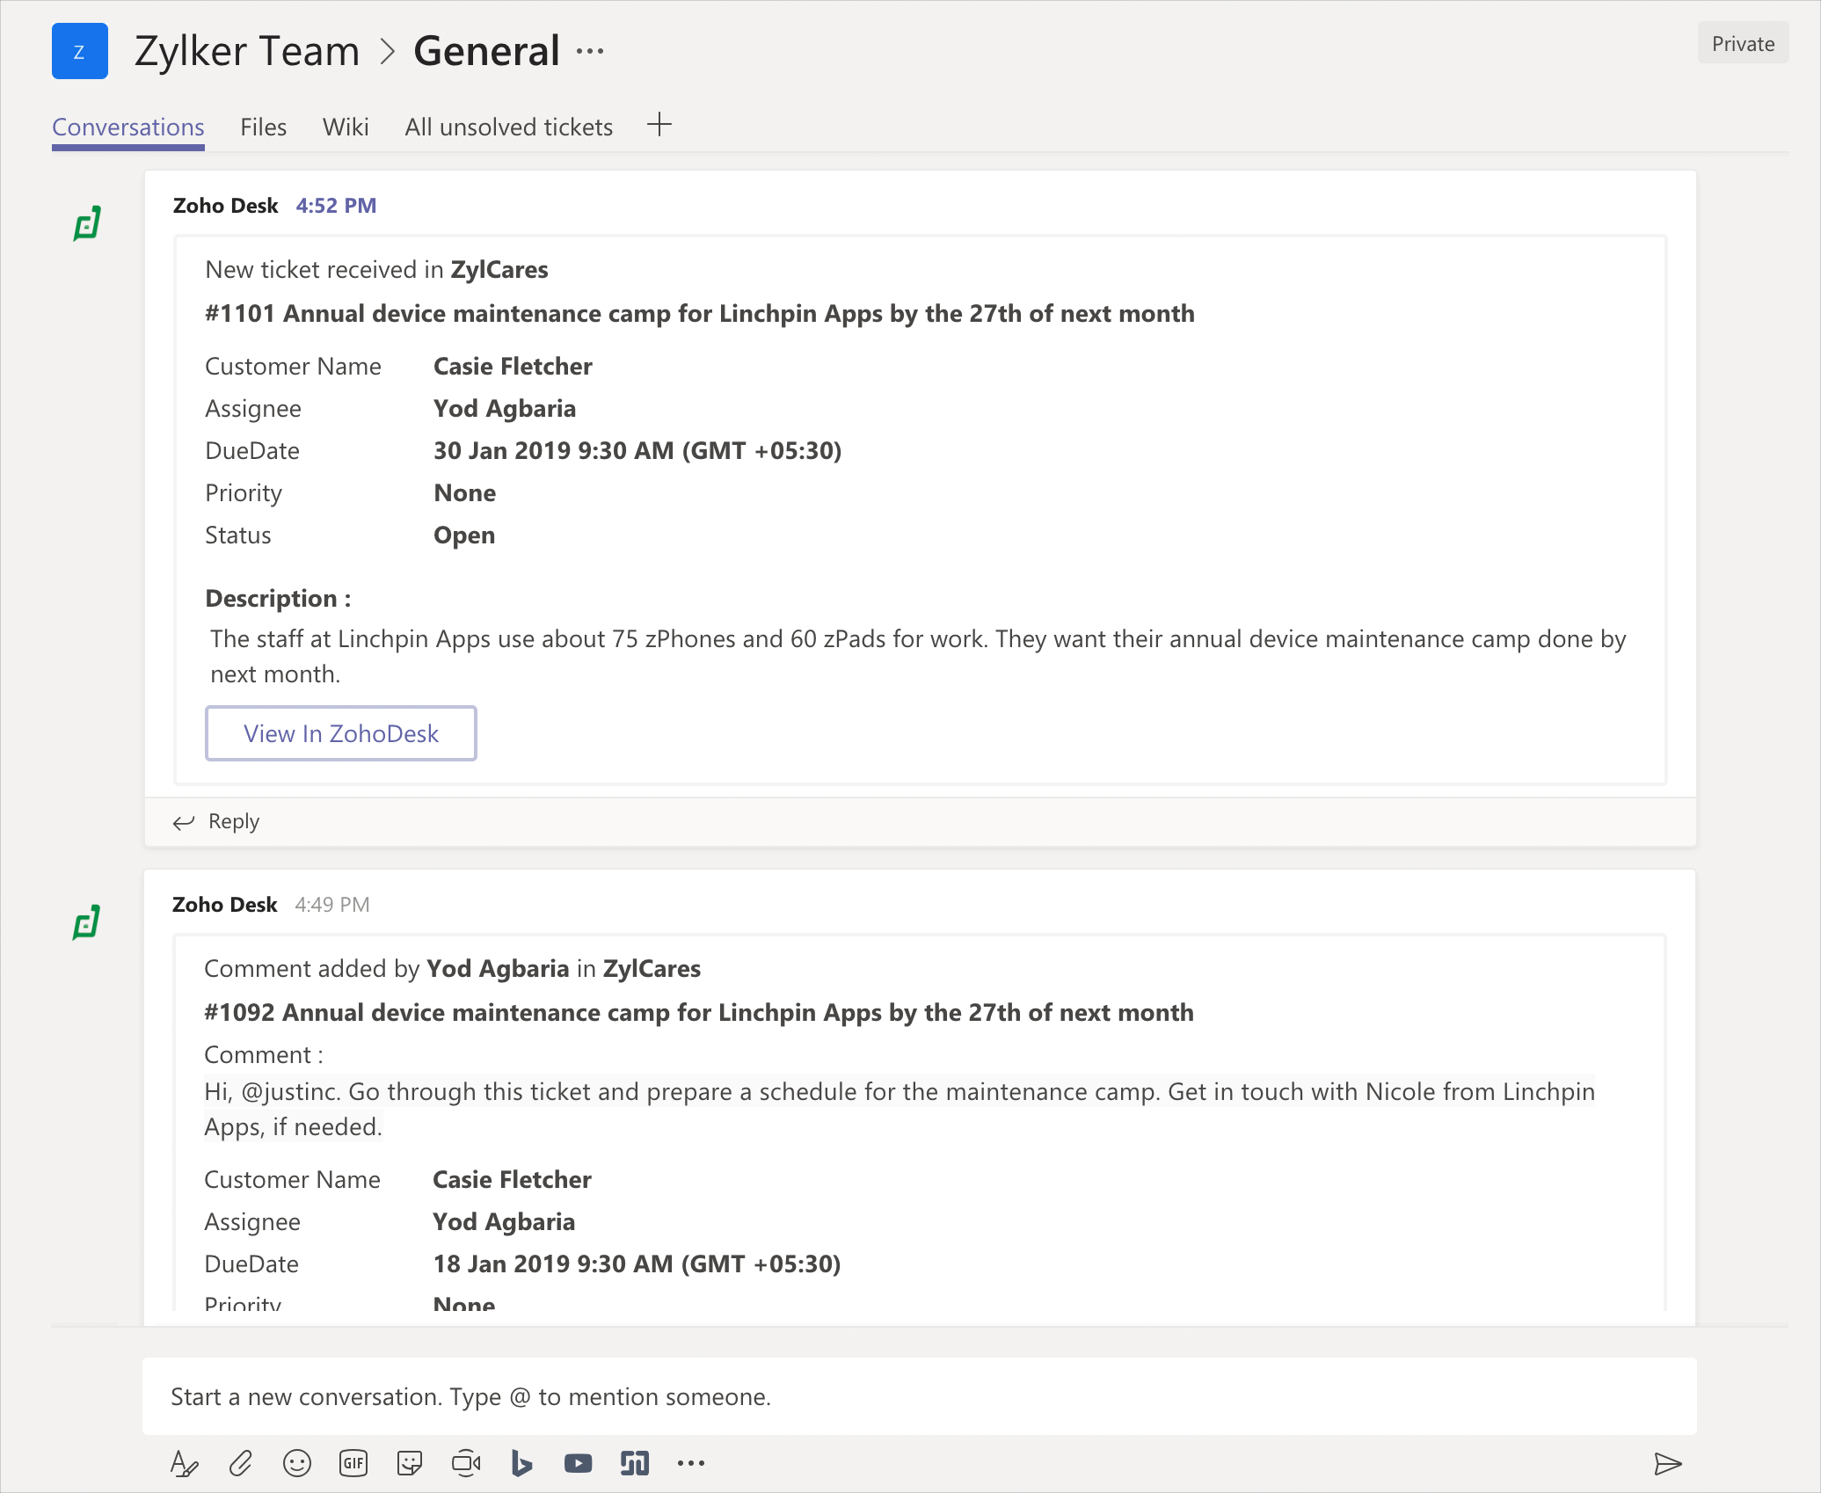The width and height of the screenshot is (1821, 1493).
Task: Open the All unsolved tickets tab
Action: pyautogui.click(x=508, y=127)
